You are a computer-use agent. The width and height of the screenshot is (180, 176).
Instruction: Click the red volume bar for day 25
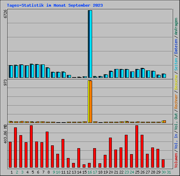pyautogui.click(x=137, y=146)
